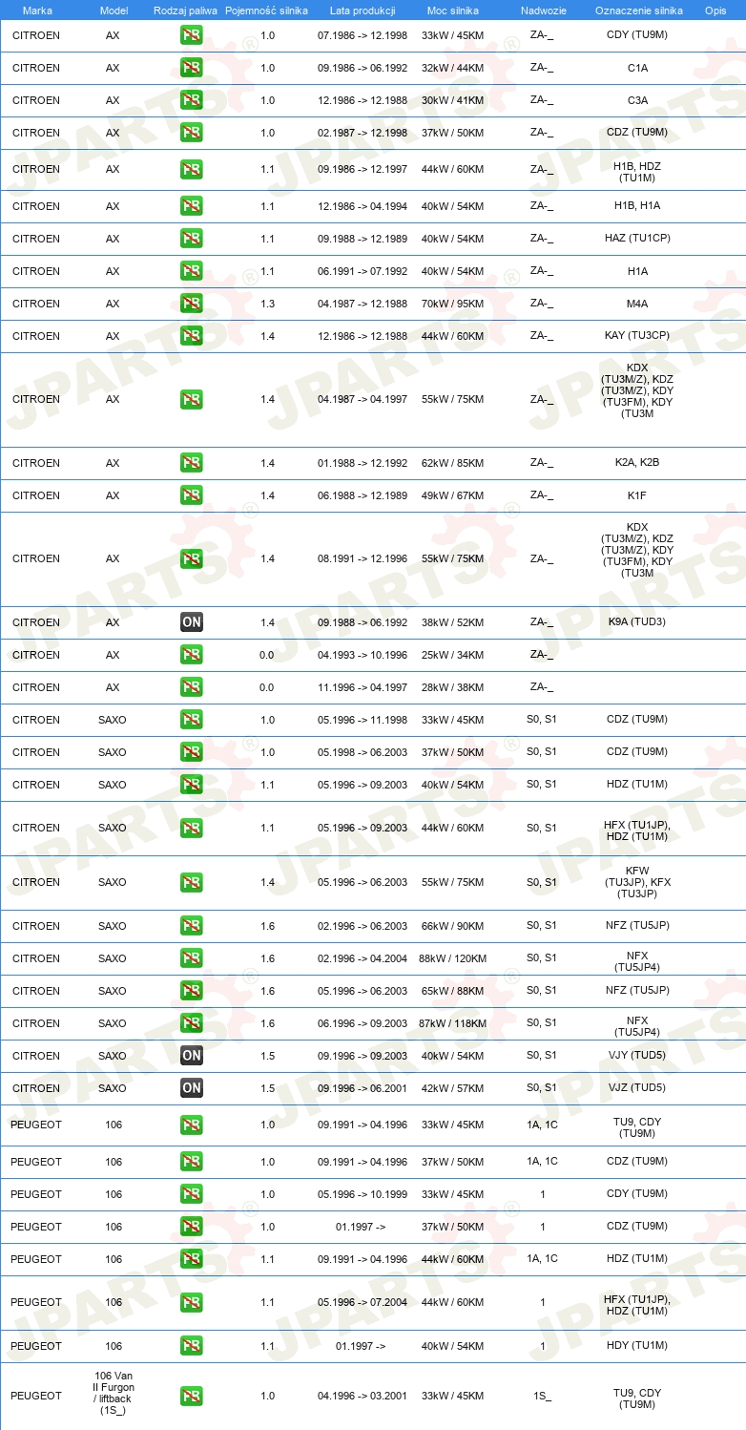
Task: Click the Moc silnika column header
Action: pyautogui.click(x=453, y=11)
